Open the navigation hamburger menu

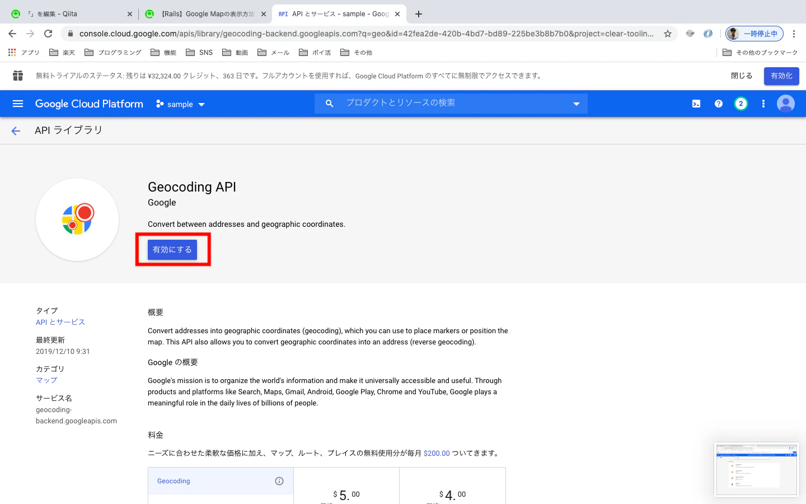coord(18,104)
